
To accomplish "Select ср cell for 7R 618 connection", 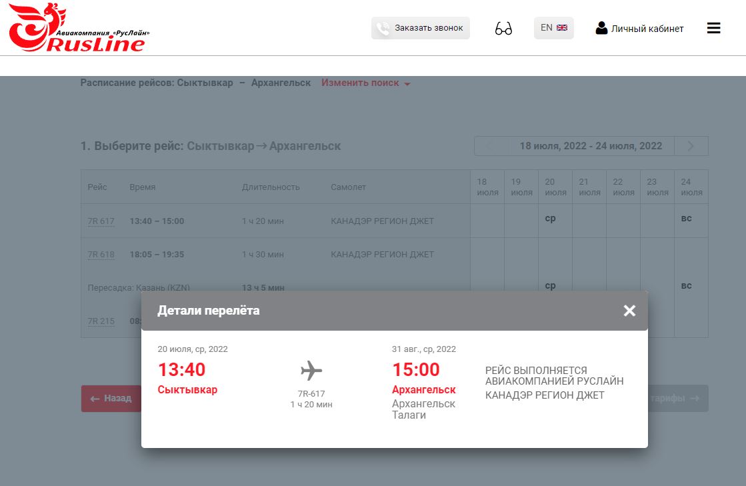I will [550, 285].
